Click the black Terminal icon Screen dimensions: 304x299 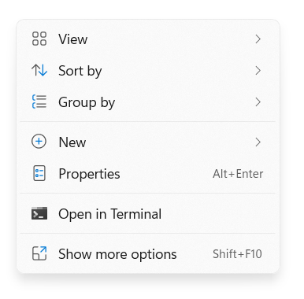tap(39, 213)
